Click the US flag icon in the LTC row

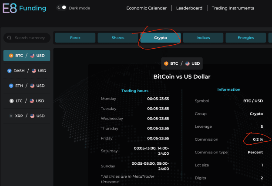point(32,101)
